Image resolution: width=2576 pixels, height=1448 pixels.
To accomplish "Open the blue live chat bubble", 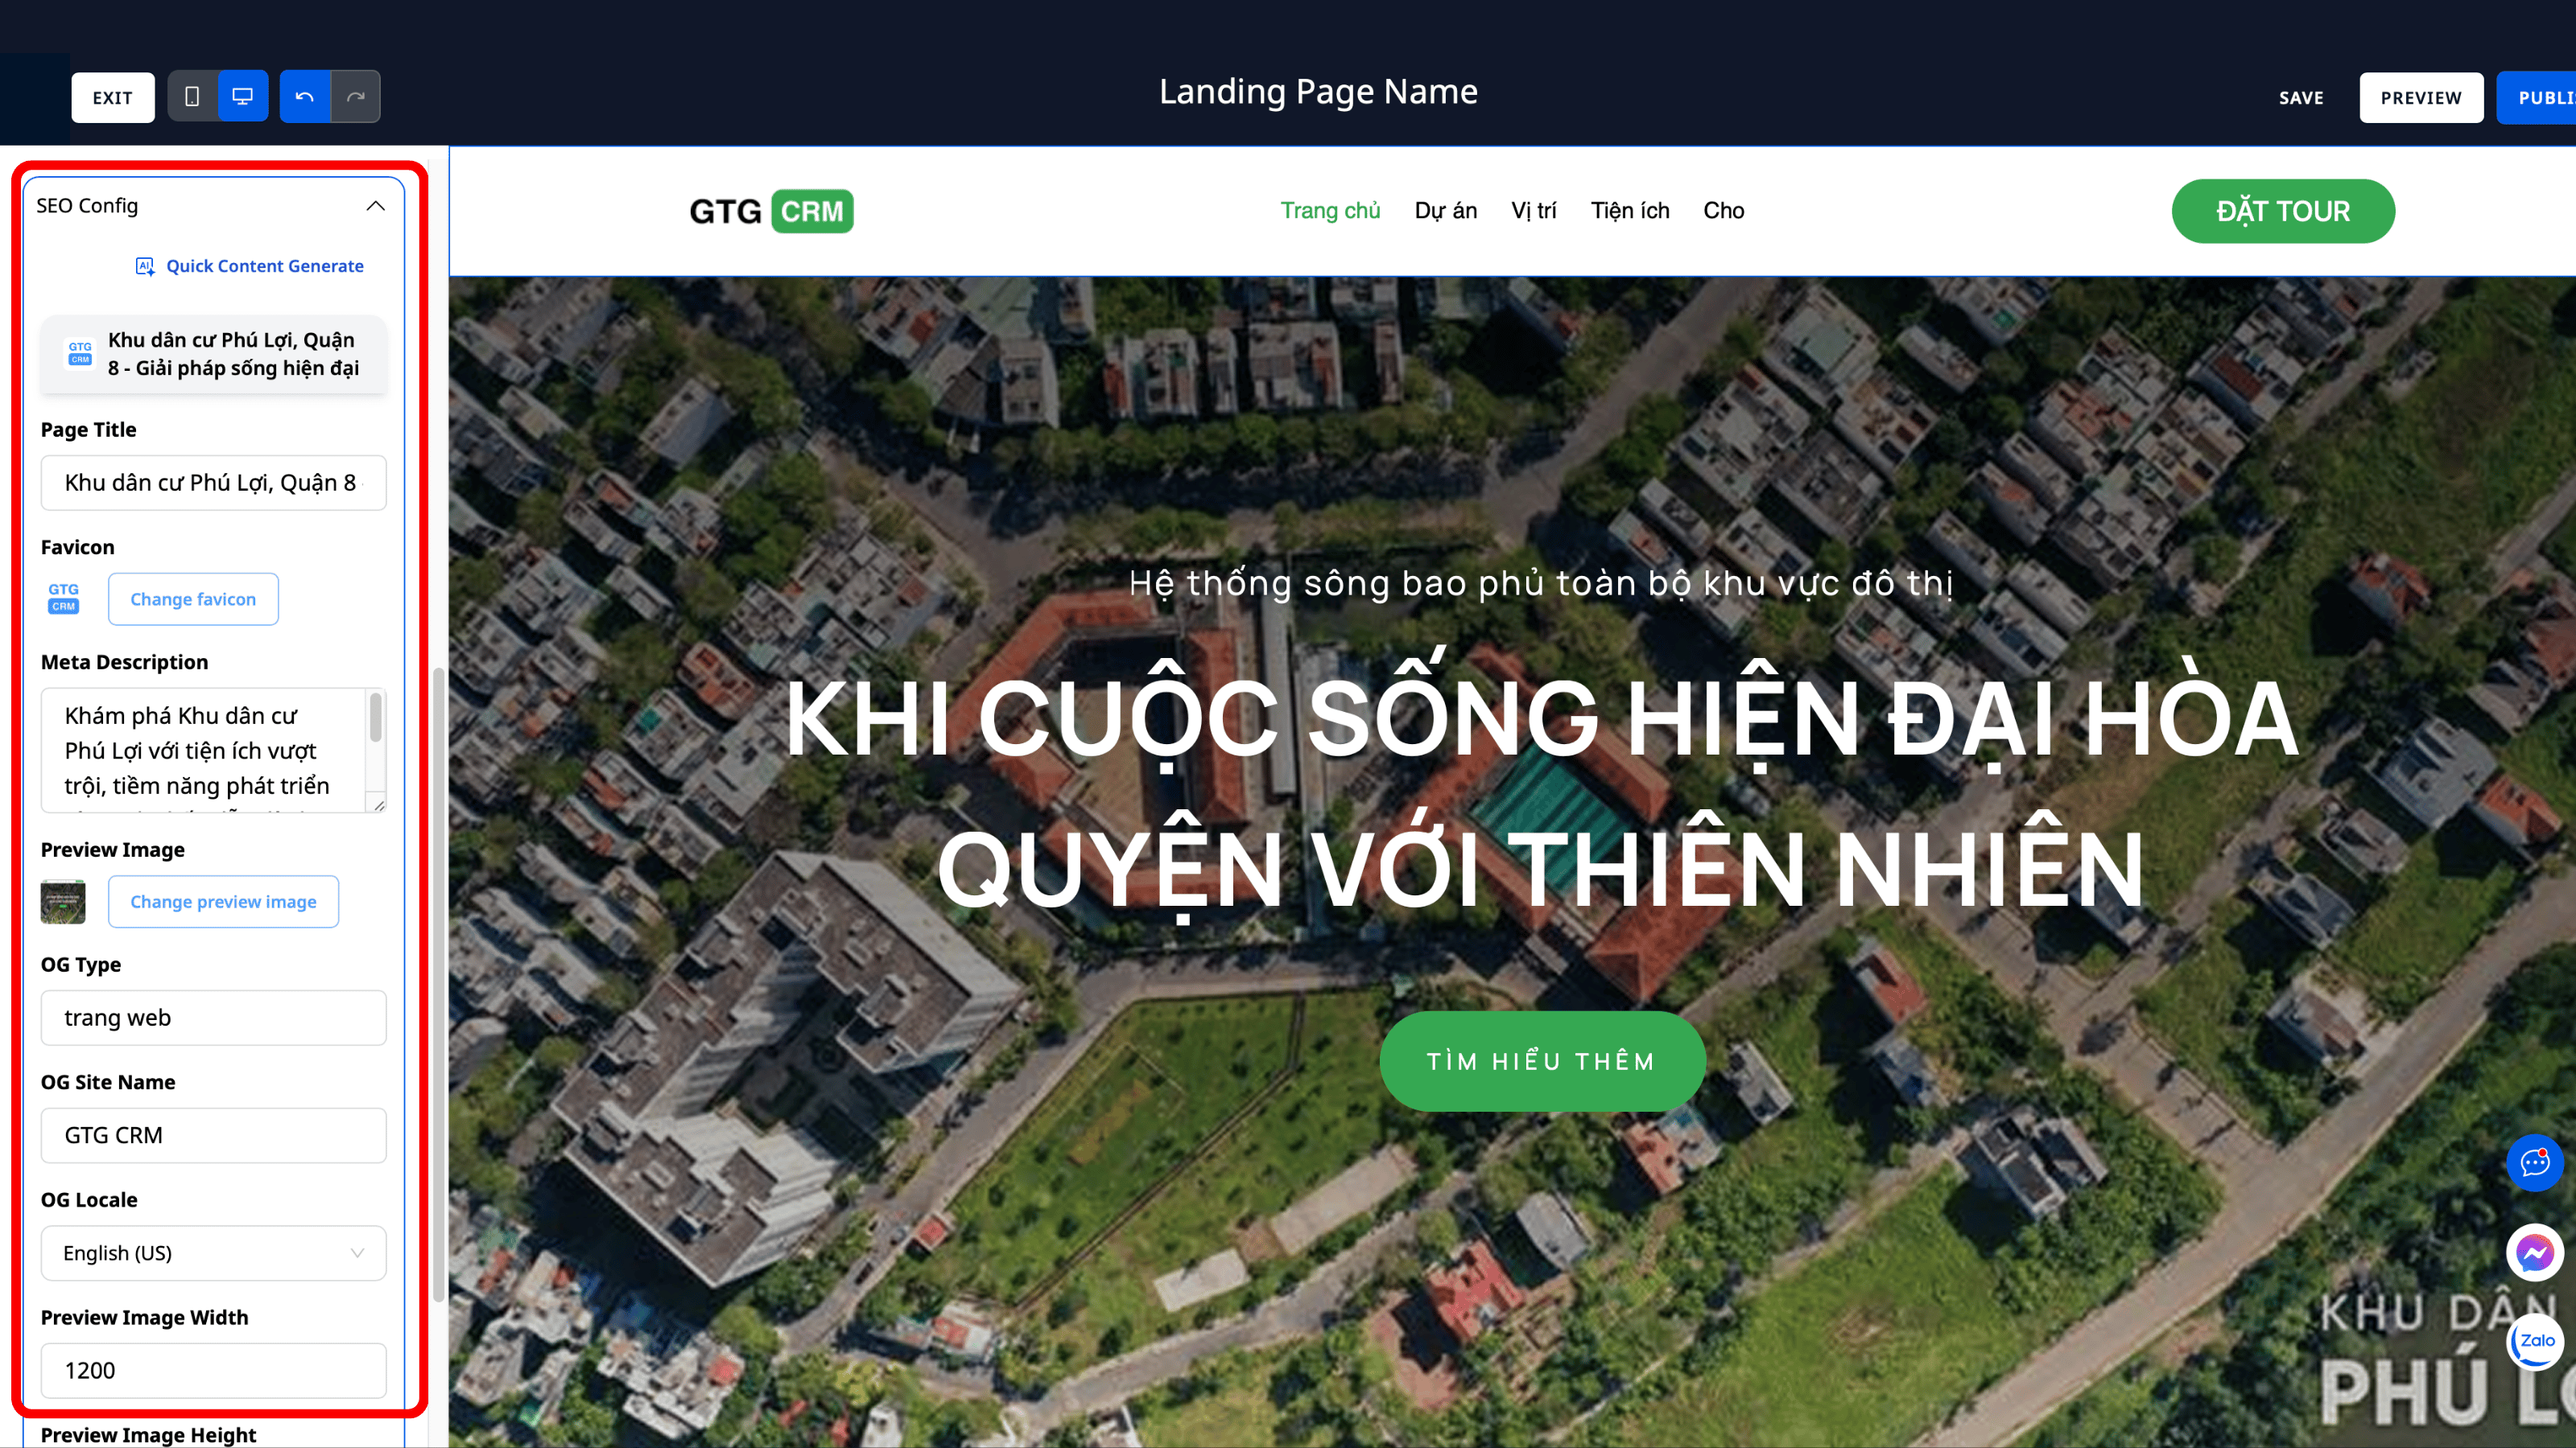I will 2535,1162.
